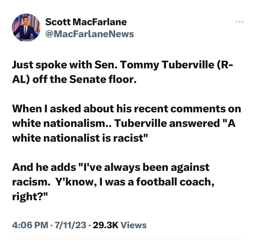Click the Views label
Image resolution: width=257 pixels, height=241 pixels.
tap(134, 225)
